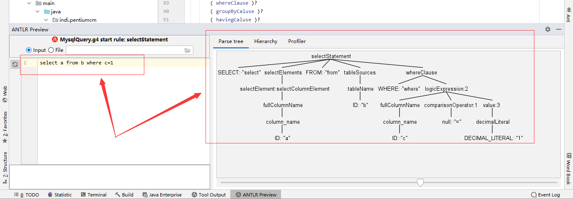
Task: Switch to the Profiler tab
Action: (297, 41)
